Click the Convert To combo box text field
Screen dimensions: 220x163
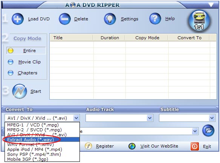[39, 118]
